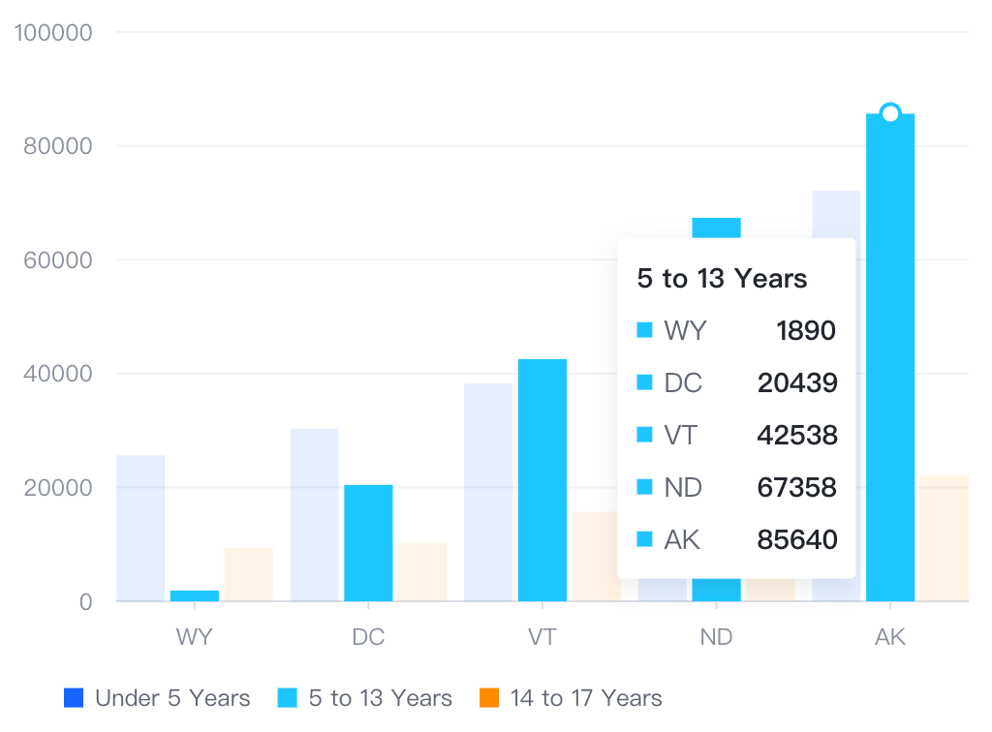Toggle the 5 to 13 Years legend swatch
The height and width of the screenshot is (732, 992).
(287, 698)
